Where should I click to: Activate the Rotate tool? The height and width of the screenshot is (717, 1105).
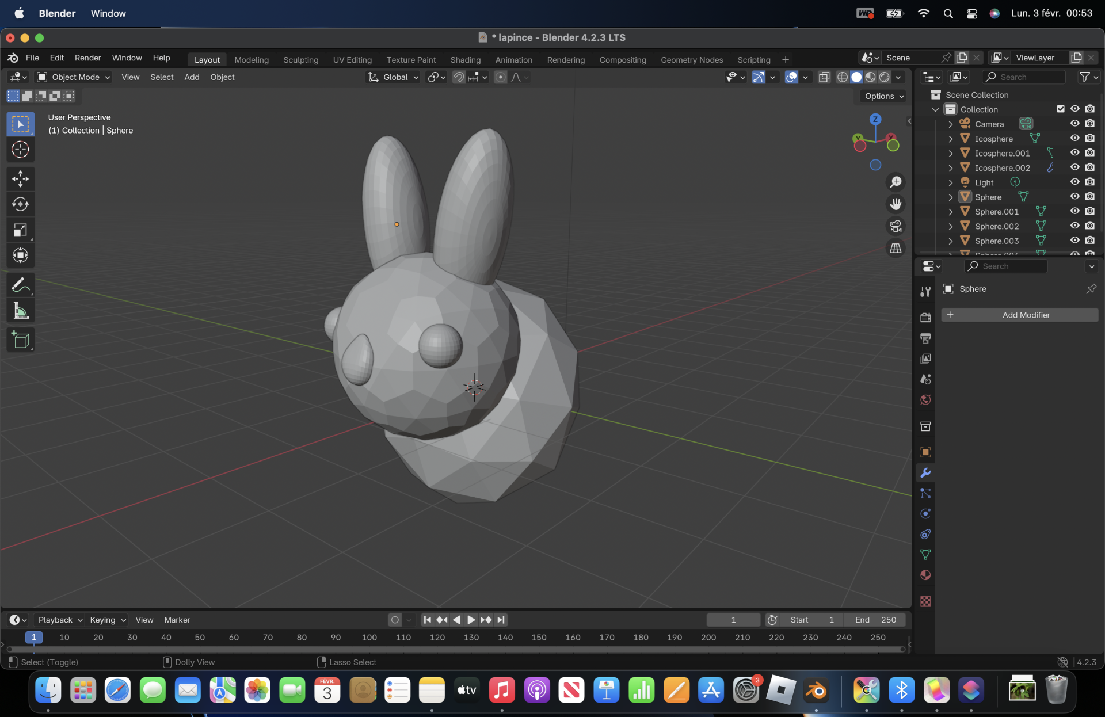pyautogui.click(x=20, y=204)
